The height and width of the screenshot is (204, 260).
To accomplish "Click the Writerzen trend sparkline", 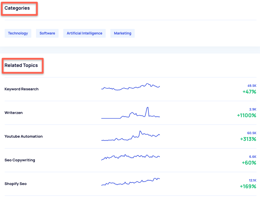I will coord(130,114).
